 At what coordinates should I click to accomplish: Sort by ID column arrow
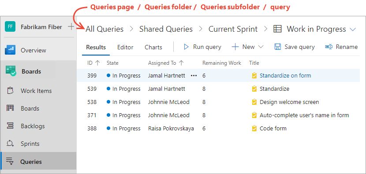click(98, 63)
